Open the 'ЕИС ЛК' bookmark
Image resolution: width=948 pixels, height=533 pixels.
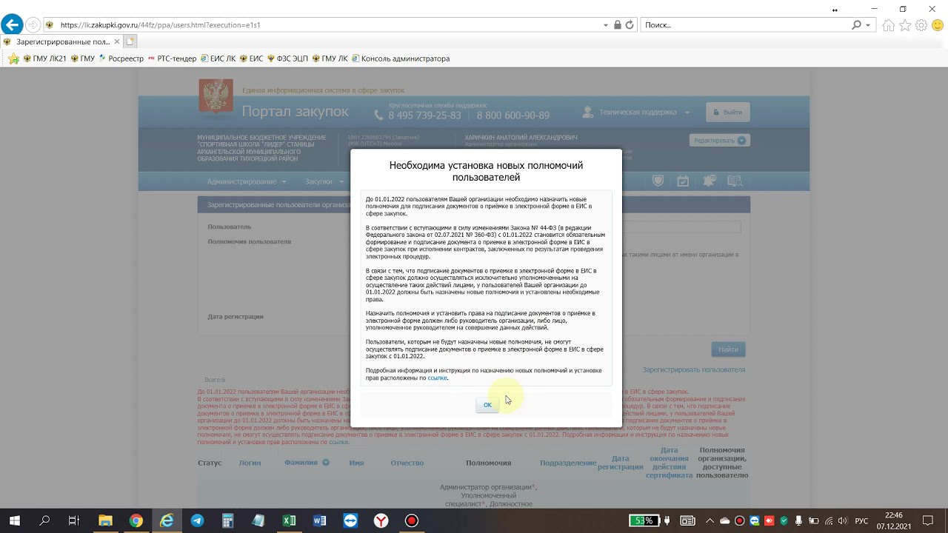click(x=218, y=58)
